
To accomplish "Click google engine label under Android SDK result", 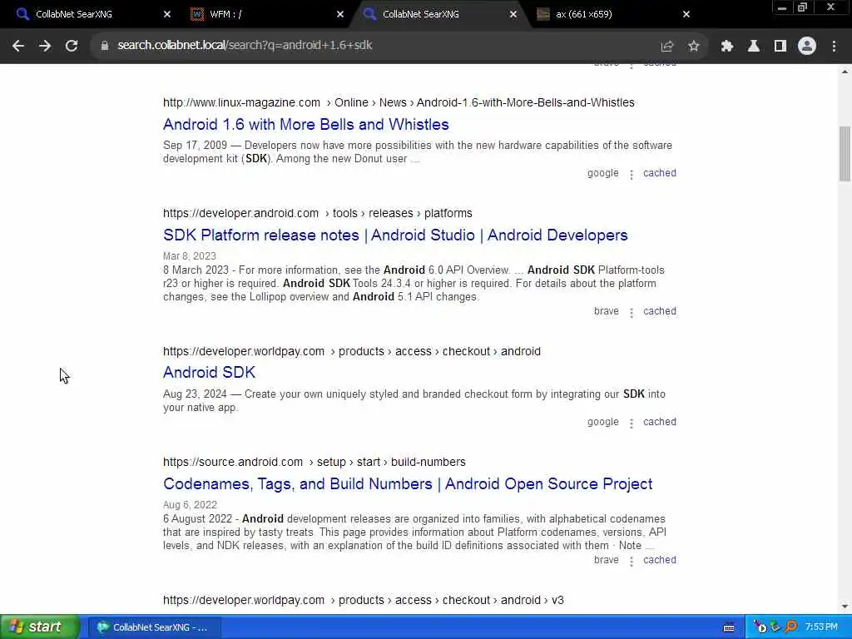I will 602,422.
